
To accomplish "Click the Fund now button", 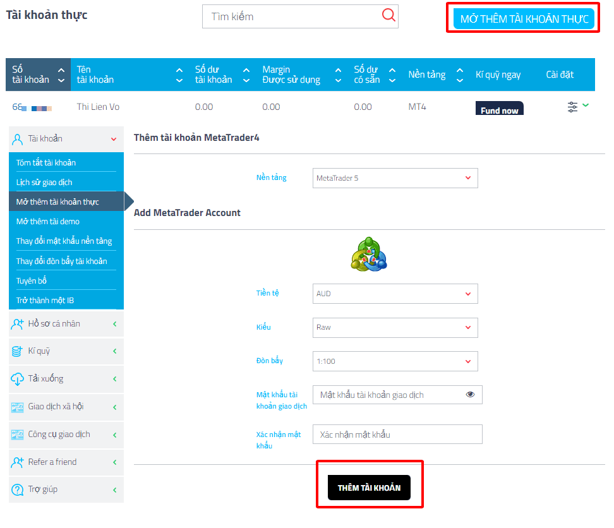I will tap(499, 109).
